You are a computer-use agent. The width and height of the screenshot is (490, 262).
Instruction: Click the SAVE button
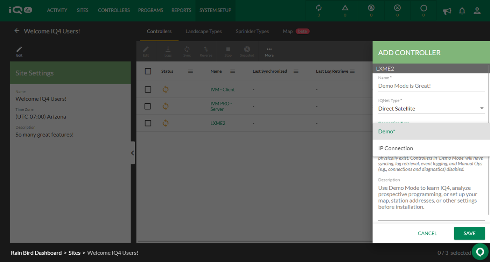pyautogui.click(x=469, y=233)
